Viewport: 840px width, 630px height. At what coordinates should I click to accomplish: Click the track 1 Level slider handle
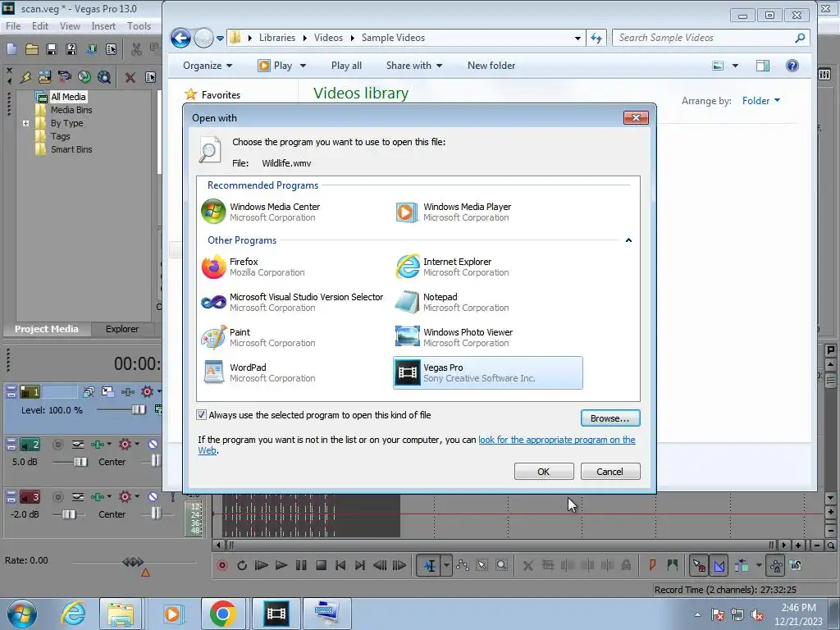pyautogui.click(x=138, y=410)
